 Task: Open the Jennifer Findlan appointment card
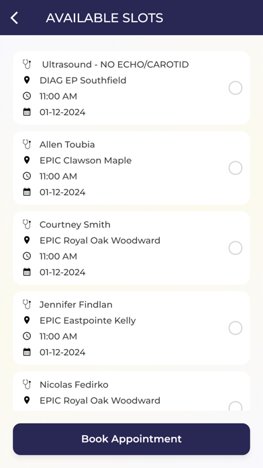pos(131,328)
